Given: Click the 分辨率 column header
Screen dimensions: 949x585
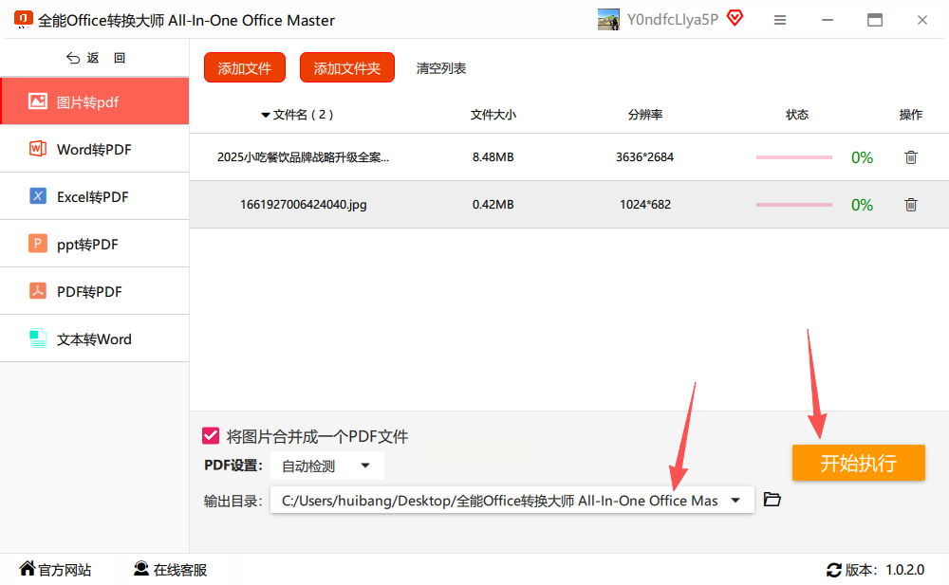Looking at the screenshot, I should (x=645, y=115).
